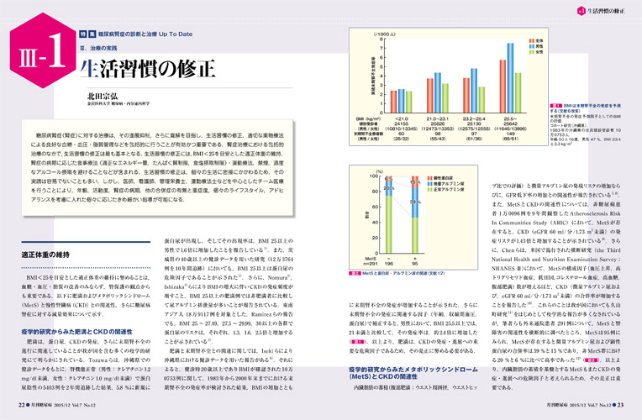Viewport: 642px width, 420px height.
Task: Click the BMI bar chart figure
Action: tap(449, 87)
